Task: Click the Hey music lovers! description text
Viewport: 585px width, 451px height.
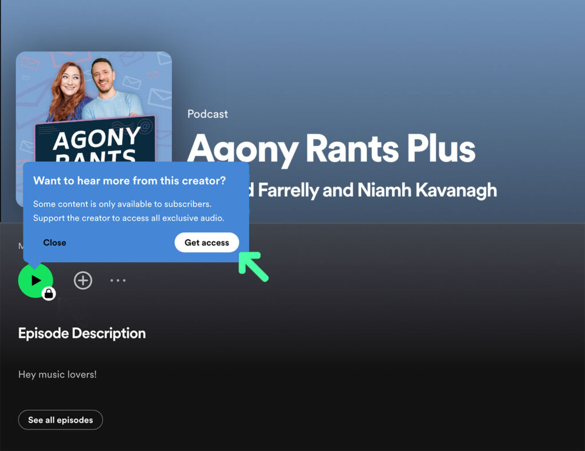Action: click(x=58, y=375)
